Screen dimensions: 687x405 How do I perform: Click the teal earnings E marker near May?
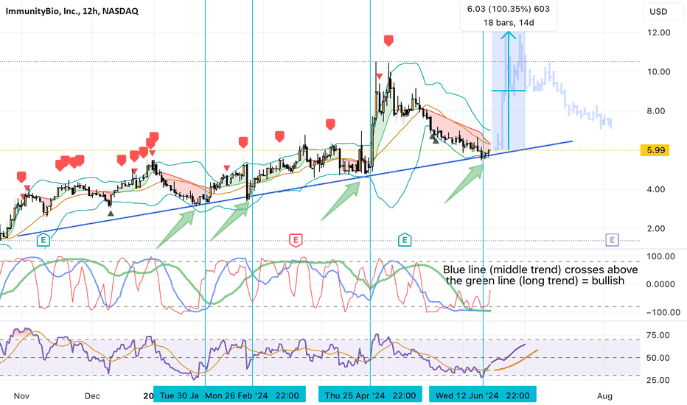click(405, 240)
